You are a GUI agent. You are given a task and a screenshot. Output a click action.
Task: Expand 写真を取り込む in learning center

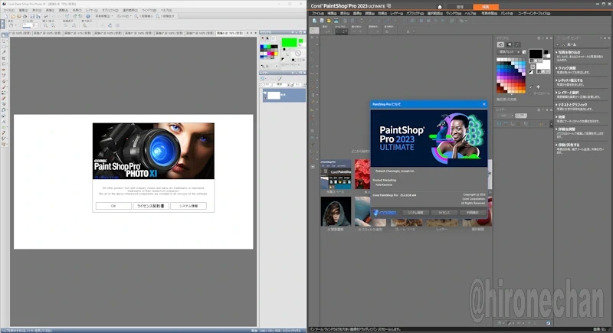tap(569, 52)
